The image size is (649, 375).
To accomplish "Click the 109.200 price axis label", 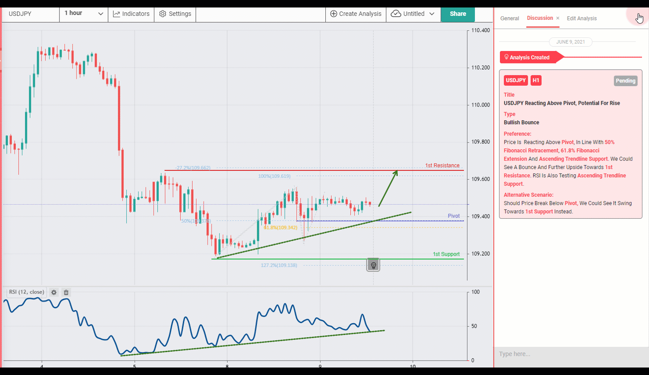I will pyautogui.click(x=480, y=254).
